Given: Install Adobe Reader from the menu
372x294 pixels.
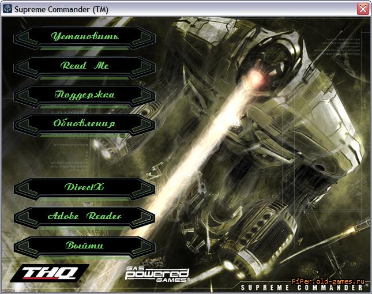Looking at the screenshot, I should [84, 216].
